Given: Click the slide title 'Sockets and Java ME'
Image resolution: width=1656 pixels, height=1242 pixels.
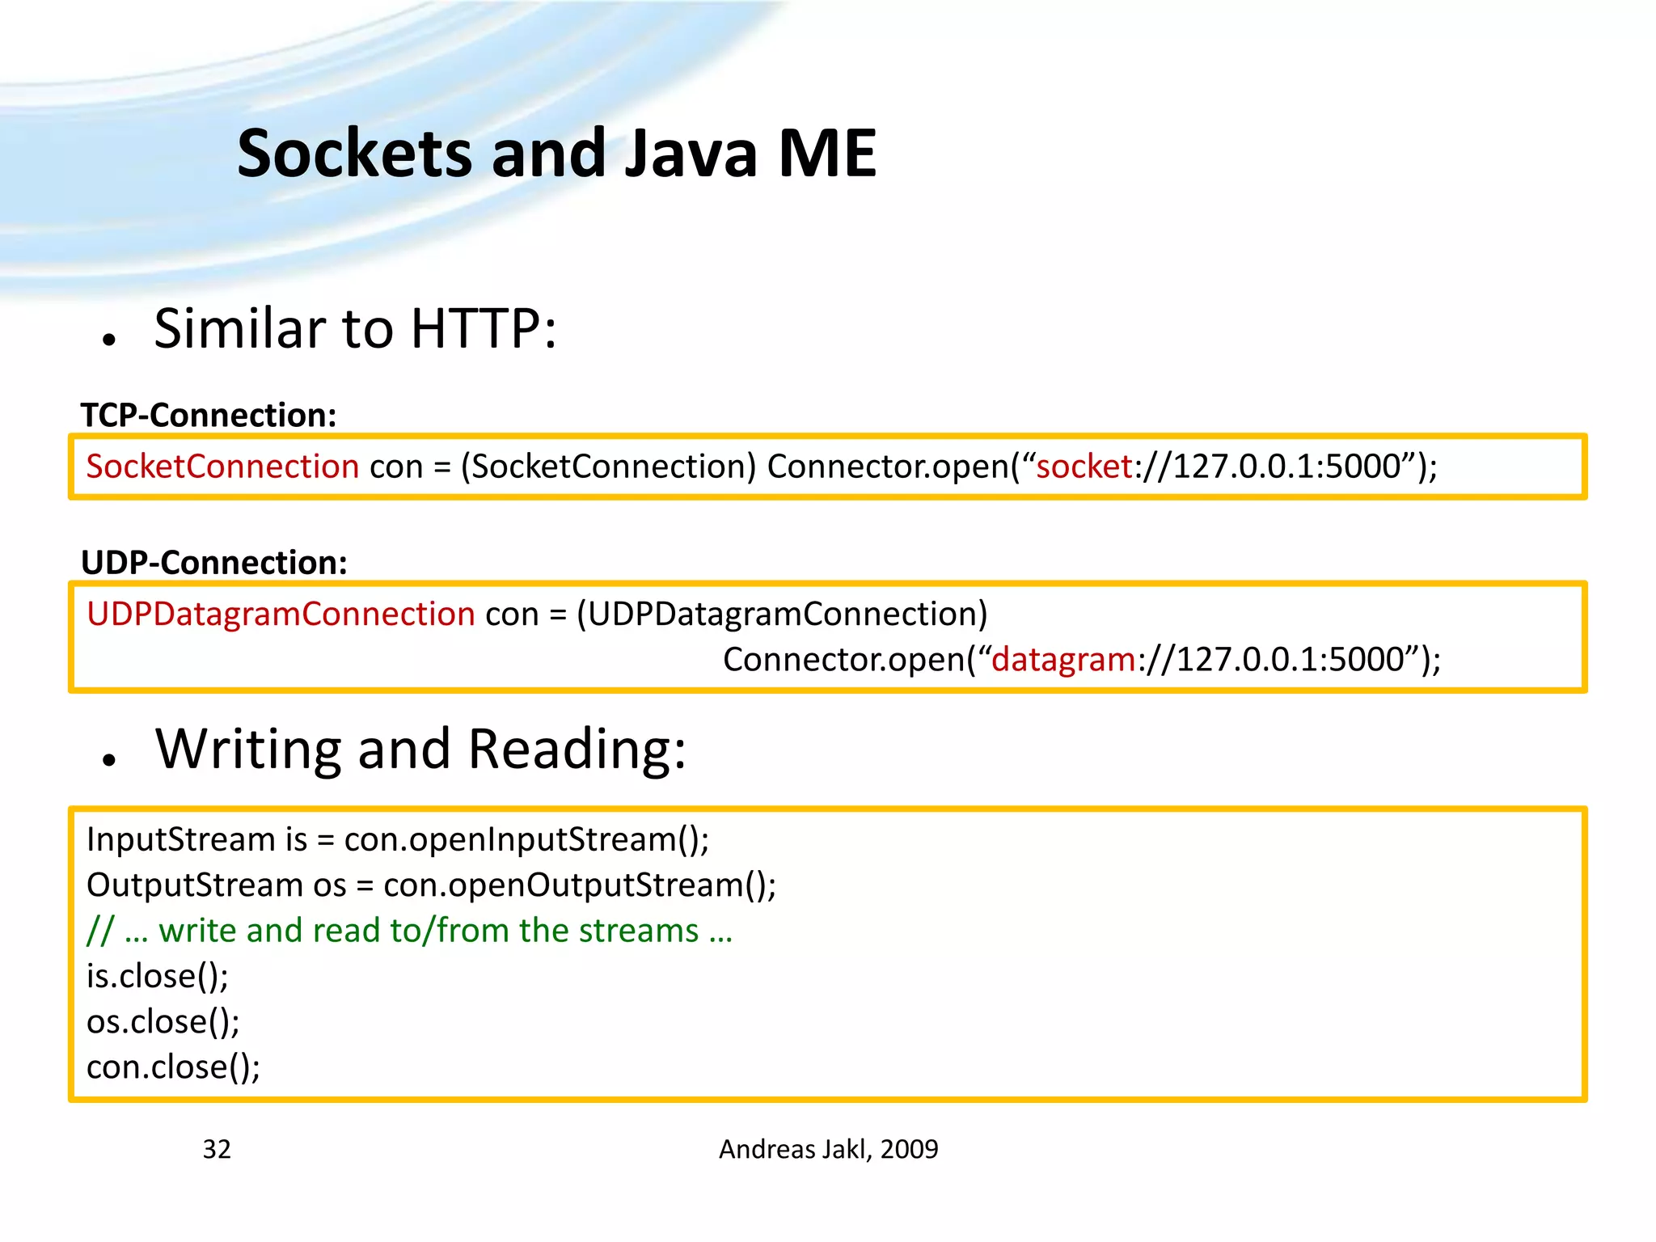Looking at the screenshot, I should [x=556, y=153].
